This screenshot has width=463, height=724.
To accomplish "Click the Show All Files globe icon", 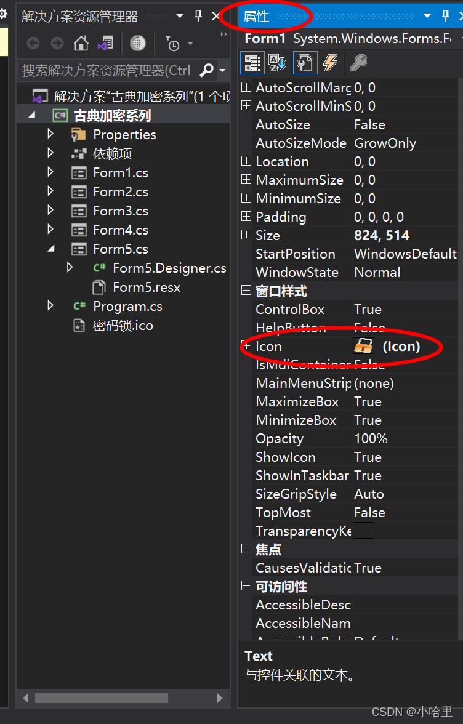I will point(137,43).
